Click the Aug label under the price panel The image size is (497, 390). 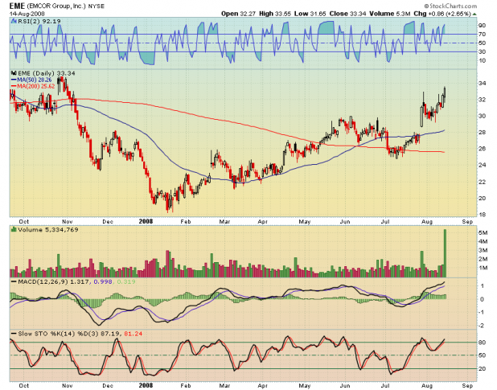(427, 221)
